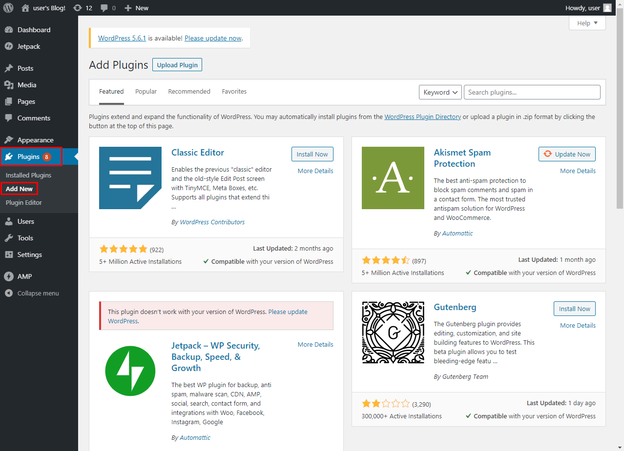Image resolution: width=624 pixels, height=451 pixels.
Task: Click the Gutenberg ornate G logo
Action: coord(393,333)
